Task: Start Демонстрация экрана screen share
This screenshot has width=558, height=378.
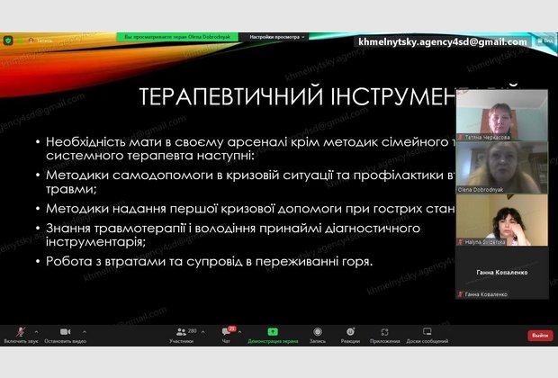Action: (273, 336)
